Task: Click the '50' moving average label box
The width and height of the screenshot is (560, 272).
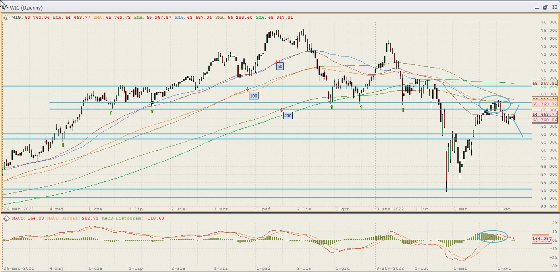Action: [x=280, y=66]
